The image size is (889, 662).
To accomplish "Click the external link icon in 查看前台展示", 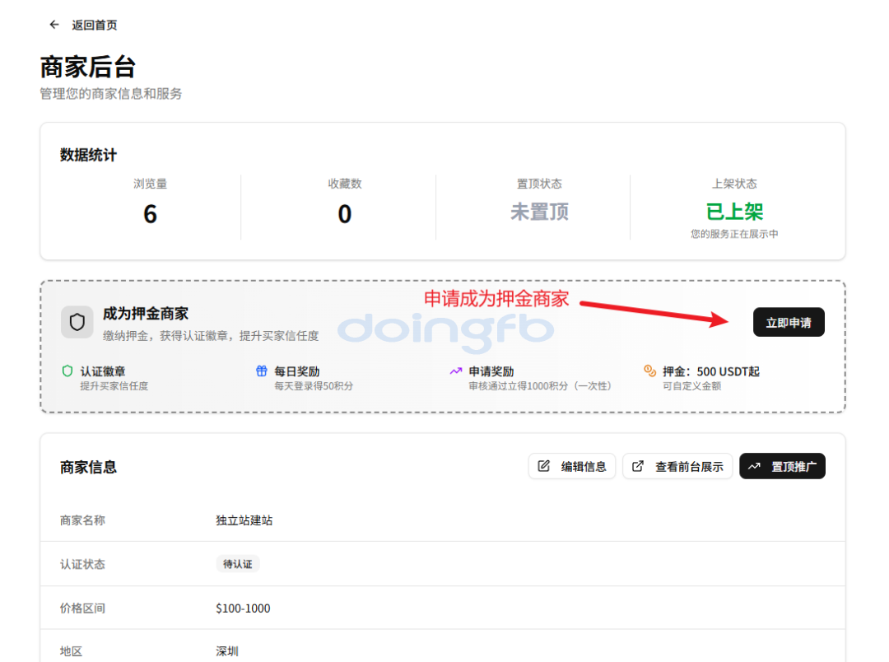I will [x=638, y=466].
